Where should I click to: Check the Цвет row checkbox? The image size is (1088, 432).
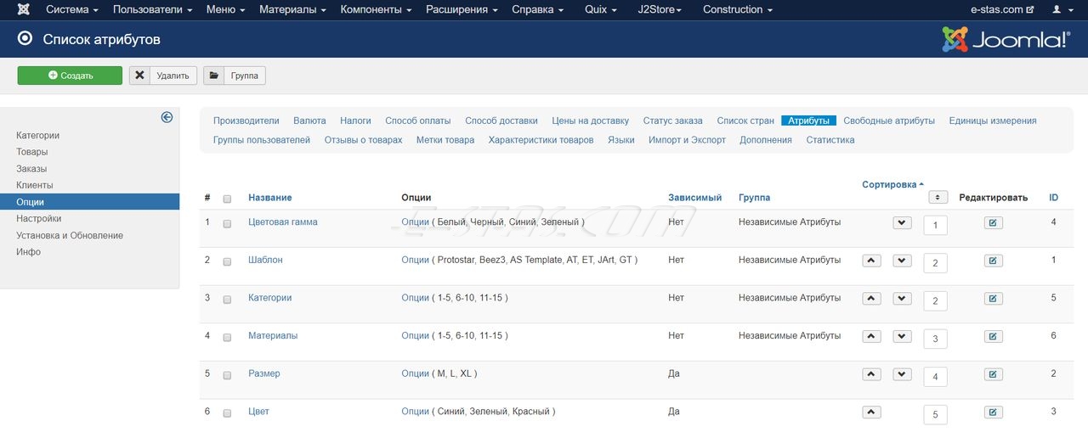pyautogui.click(x=227, y=413)
